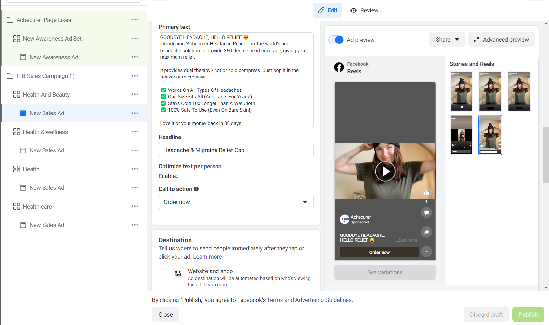
Task: Click the preview panel scroll up arrow
Action: (x=546, y=23)
